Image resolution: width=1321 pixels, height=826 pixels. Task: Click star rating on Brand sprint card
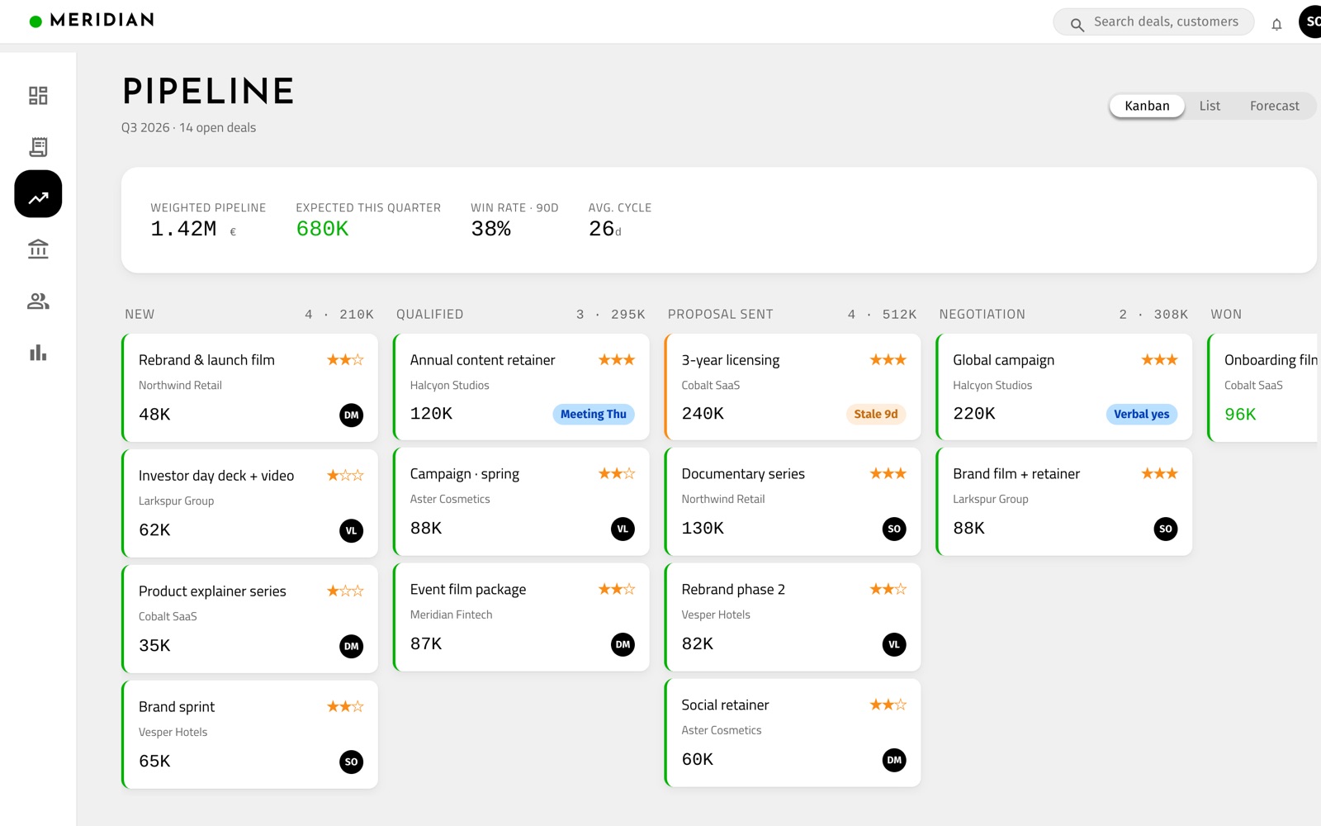coord(345,706)
